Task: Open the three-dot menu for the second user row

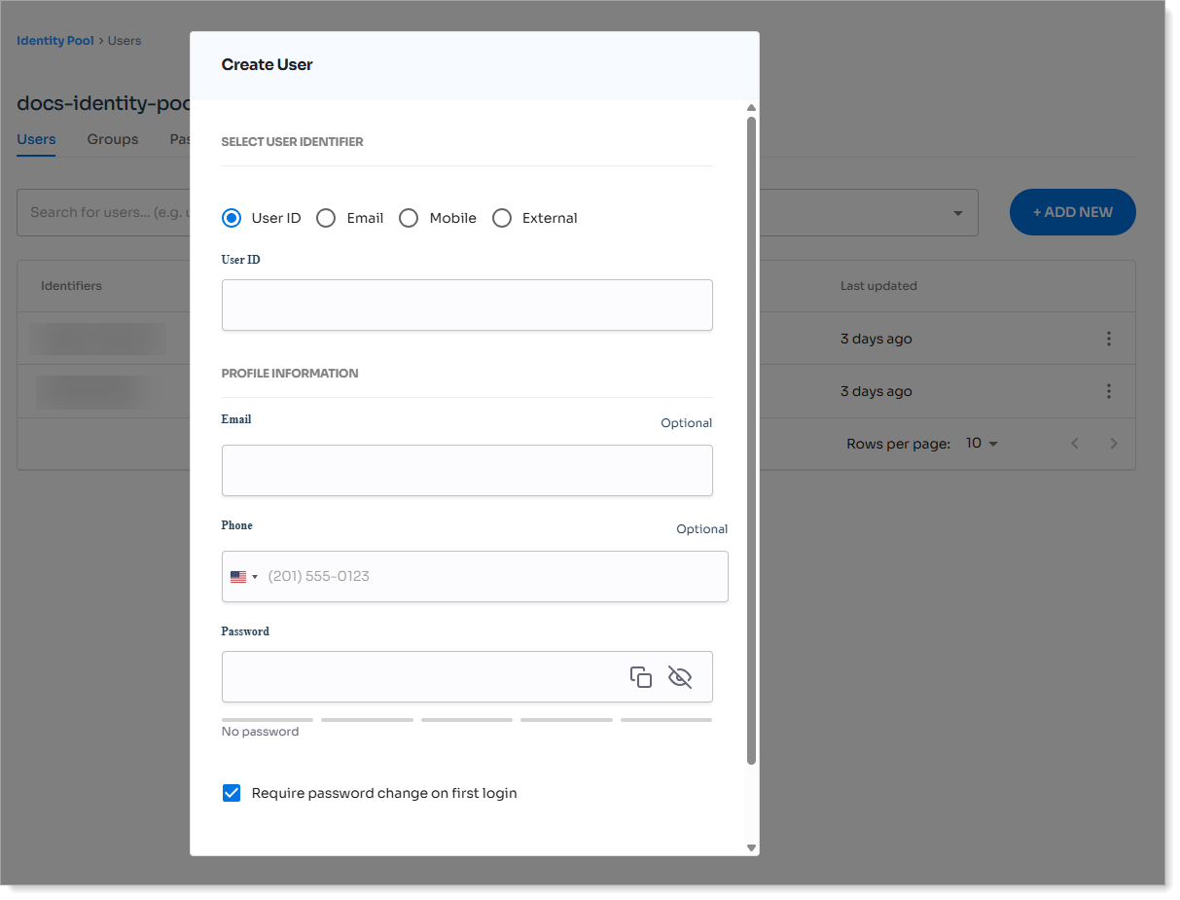Action: [1108, 391]
